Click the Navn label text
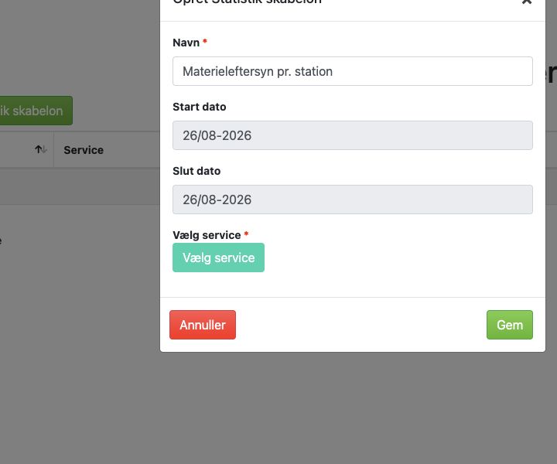 186,43
